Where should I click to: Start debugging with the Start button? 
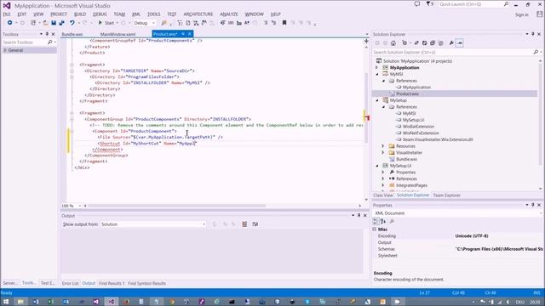tap(106, 23)
